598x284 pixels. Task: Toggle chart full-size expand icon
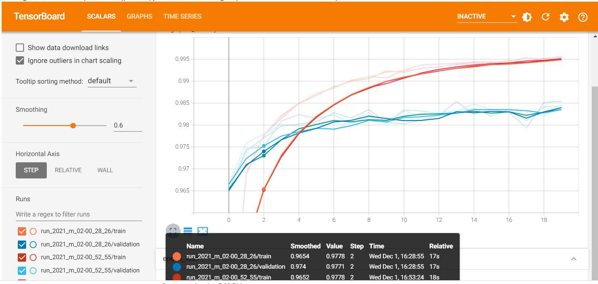[173, 231]
